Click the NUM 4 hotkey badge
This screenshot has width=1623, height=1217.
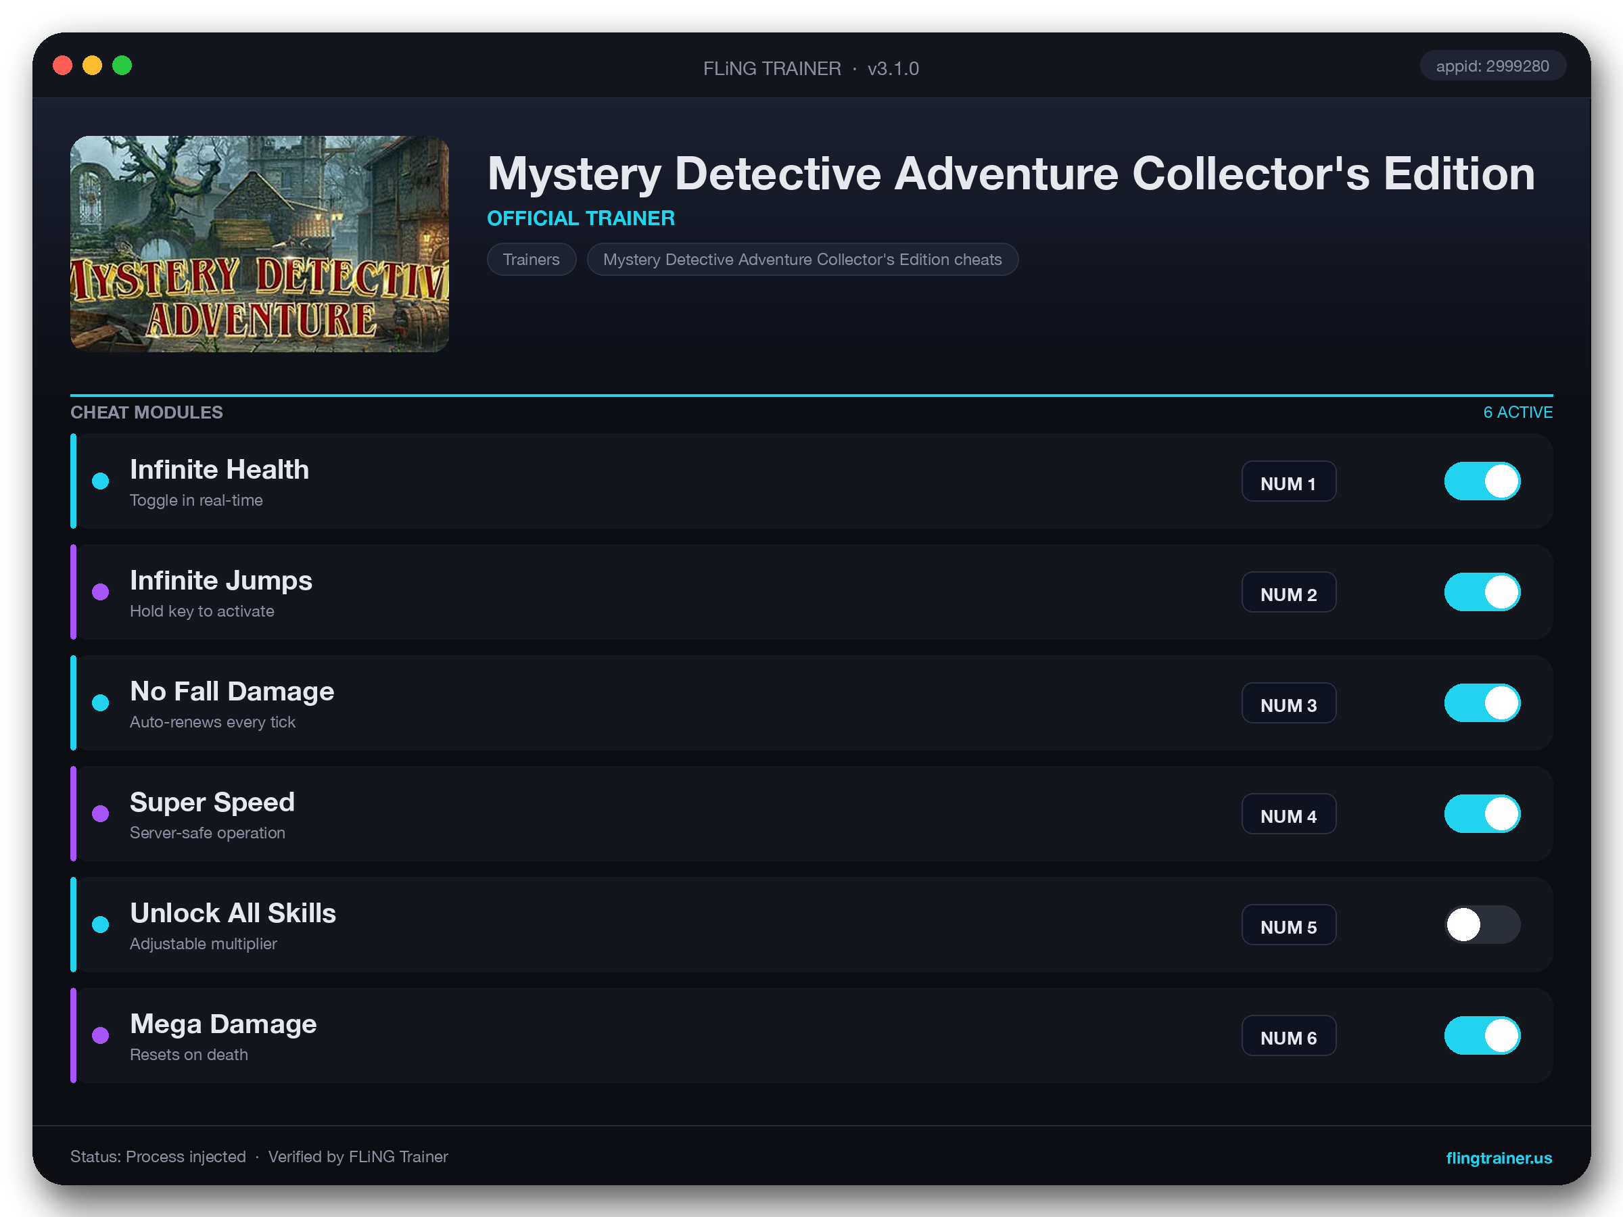(x=1288, y=813)
